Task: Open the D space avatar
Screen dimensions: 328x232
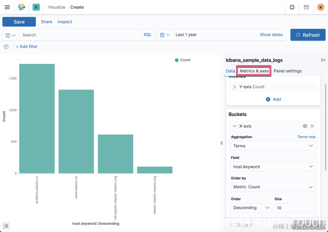Action: (x=36, y=7)
